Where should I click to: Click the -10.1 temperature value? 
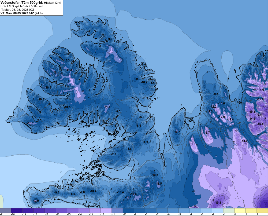(x=77, y=65)
